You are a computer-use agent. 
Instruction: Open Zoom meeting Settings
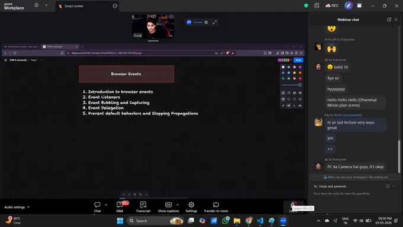pyautogui.click(x=191, y=207)
